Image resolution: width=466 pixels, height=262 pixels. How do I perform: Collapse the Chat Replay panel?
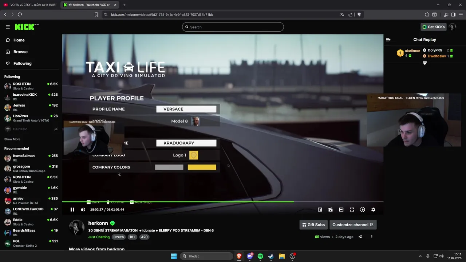coord(388,40)
